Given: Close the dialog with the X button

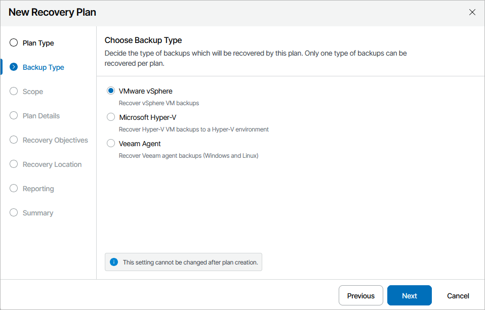Looking at the screenshot, I should 472,12.
